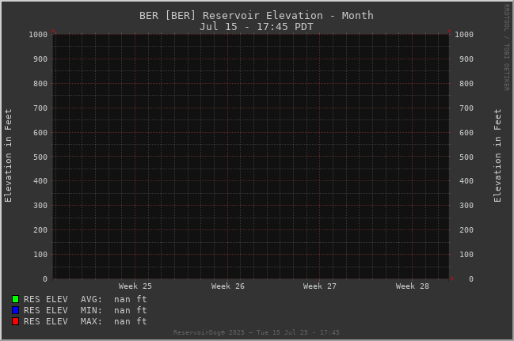Click the right axis '900' label
This screenshot has width=514, height=341.
point(466,59)
